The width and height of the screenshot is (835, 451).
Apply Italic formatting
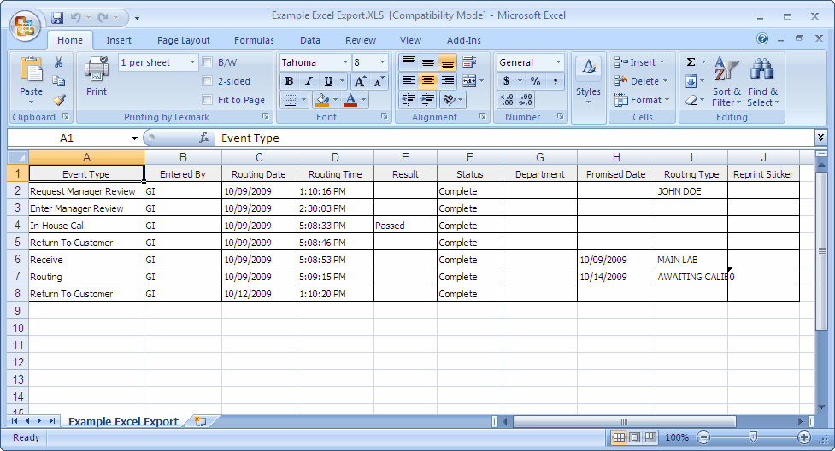pos(305,81)
